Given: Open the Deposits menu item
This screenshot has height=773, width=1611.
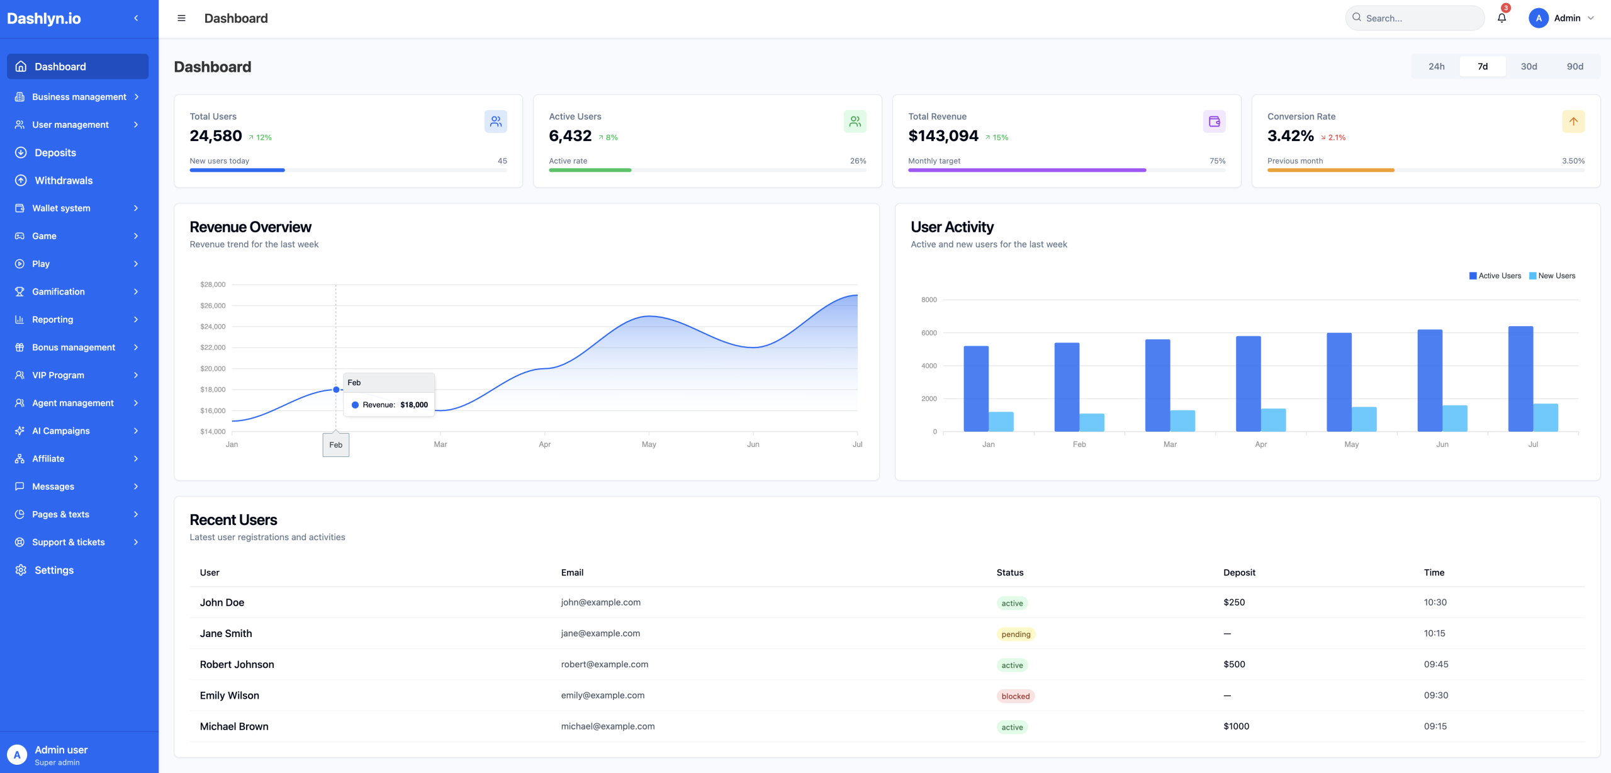Looking at the screenshot, I should (55, 153).
